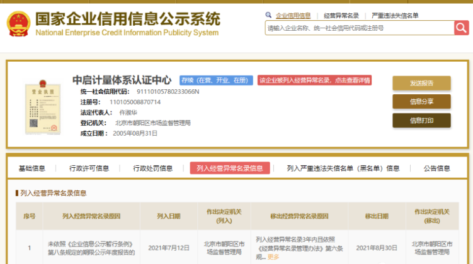Switch to the 行政许可信息 tab
The width and height of the screenshot is (473, 264).
pyautogui.click(x=89, y=168)
